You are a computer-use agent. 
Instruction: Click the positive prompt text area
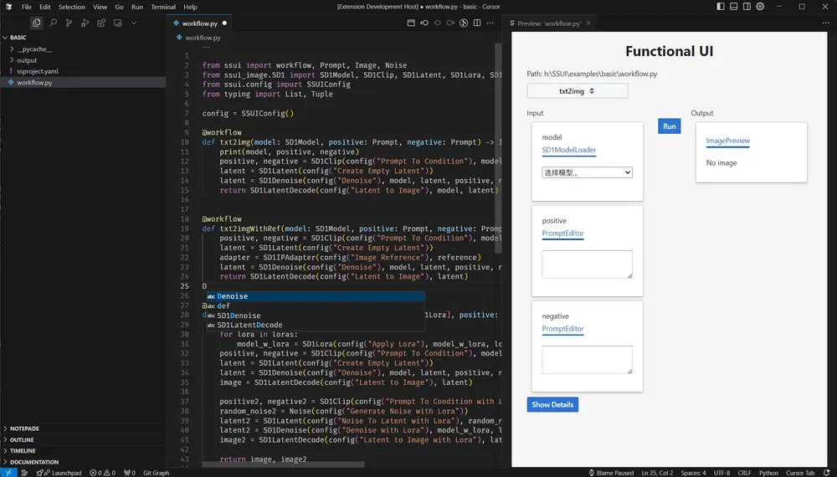pyautogui.click(x=587, y=264)
